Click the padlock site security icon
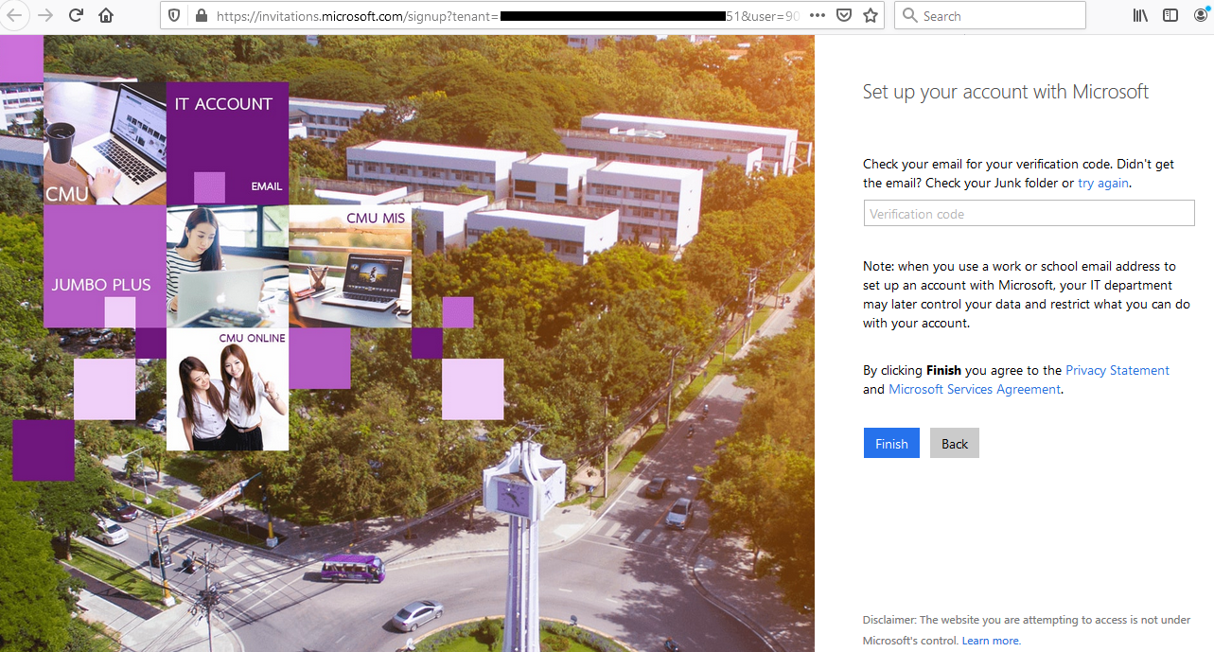 (x=200, y=15)
